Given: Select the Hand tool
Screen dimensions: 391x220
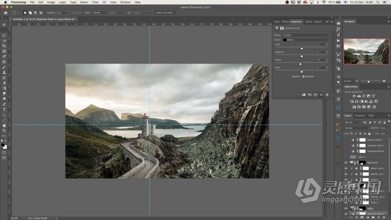Looking at the screenshot, I should pyautogui.click(x=4, y=125).
